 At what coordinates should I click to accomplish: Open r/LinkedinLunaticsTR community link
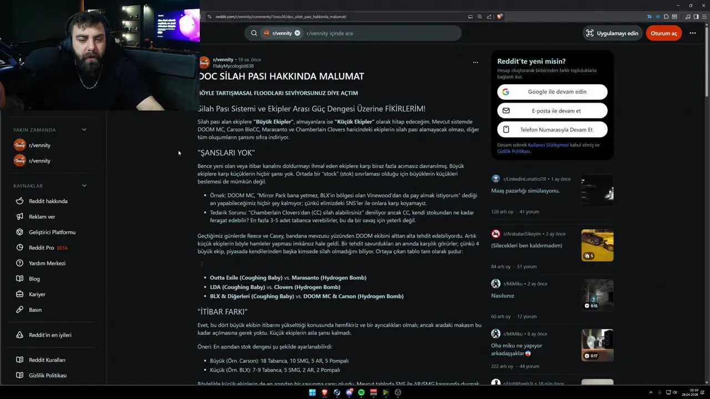tap(525, 179)
